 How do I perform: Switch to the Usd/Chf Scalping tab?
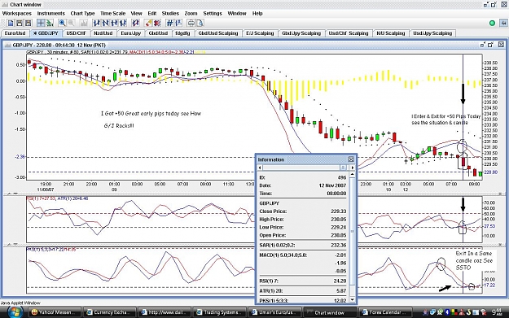click(x=349, y=33)
